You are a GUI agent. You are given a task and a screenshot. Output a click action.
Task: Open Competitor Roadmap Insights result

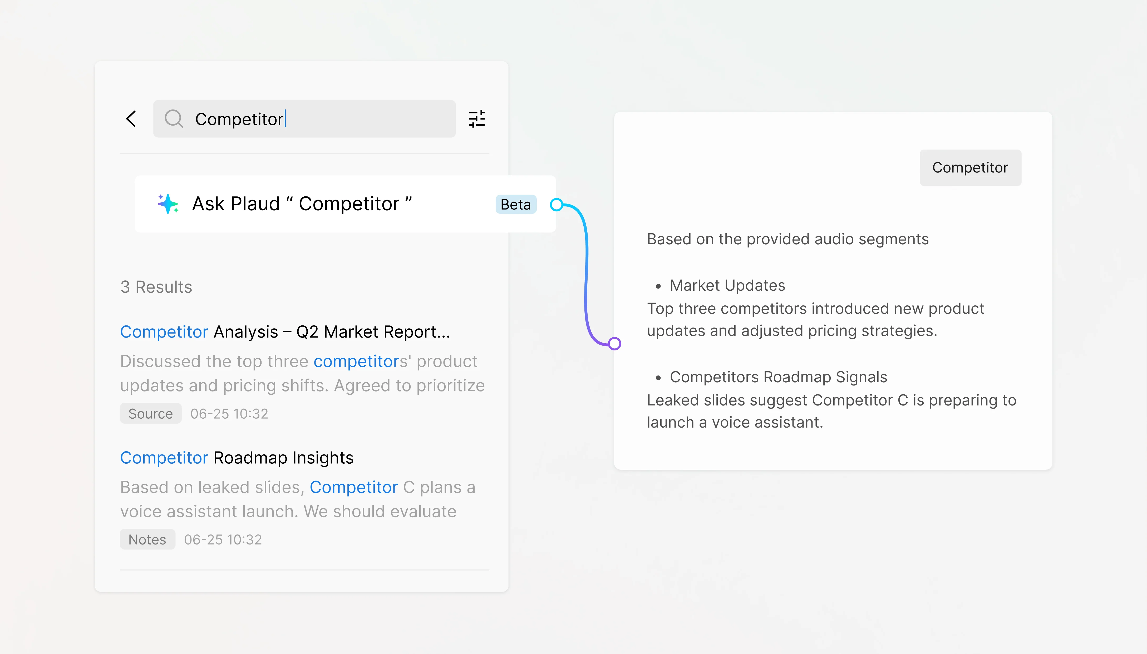pyautogui.click(x=237, y=458)
